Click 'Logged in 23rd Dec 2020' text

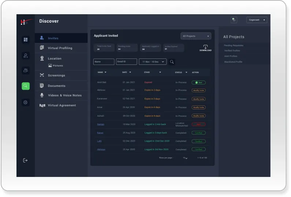tap(157, 141)
